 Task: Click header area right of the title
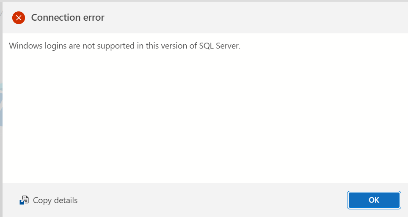click(255, 18)
